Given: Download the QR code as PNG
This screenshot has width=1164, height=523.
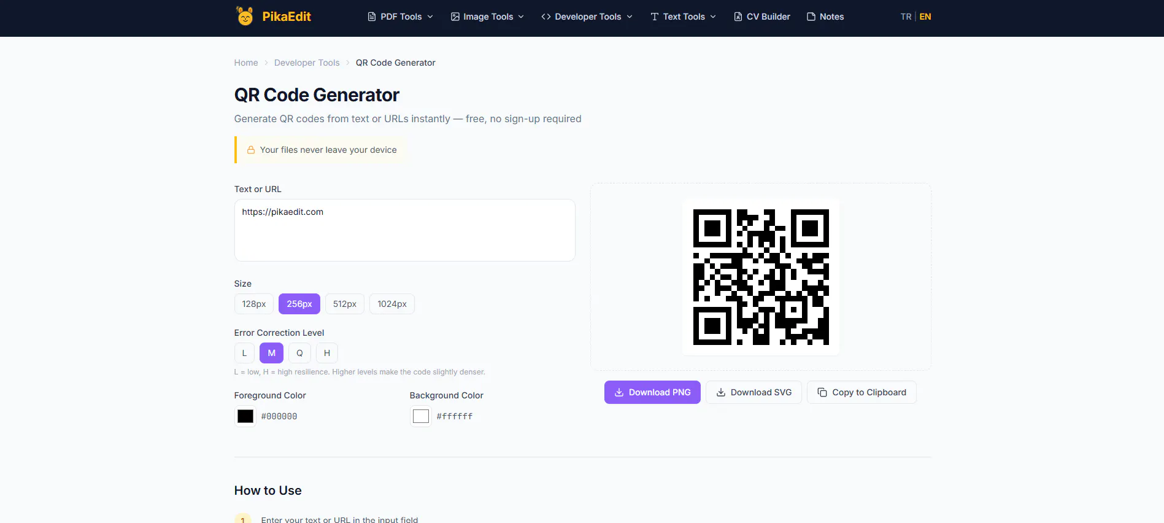Looking at the screenshot, I should (x=652, y=392).
